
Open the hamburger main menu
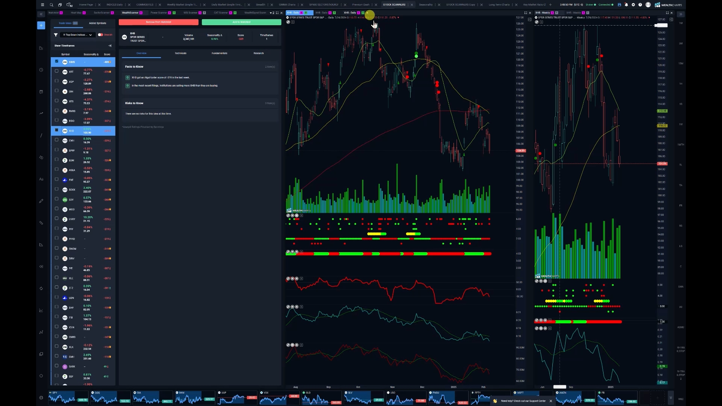click(42, 5)
